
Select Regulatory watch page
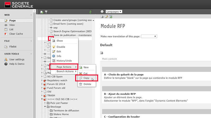point(57,80)
